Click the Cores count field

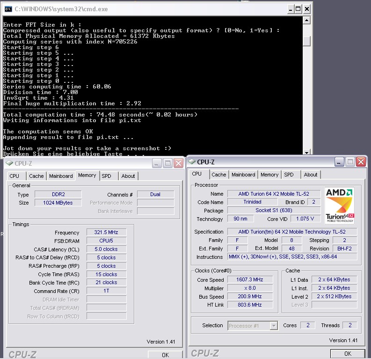point(308,325)
